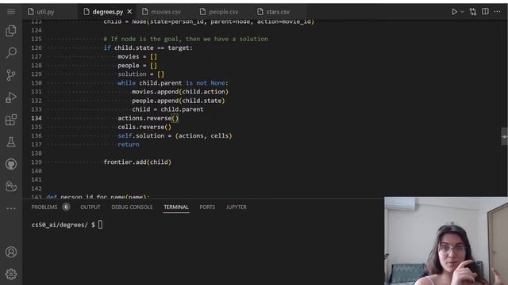508x285 pixels.
Task: Click the comment 'If node is the goal' line
Action: point(186,39)
